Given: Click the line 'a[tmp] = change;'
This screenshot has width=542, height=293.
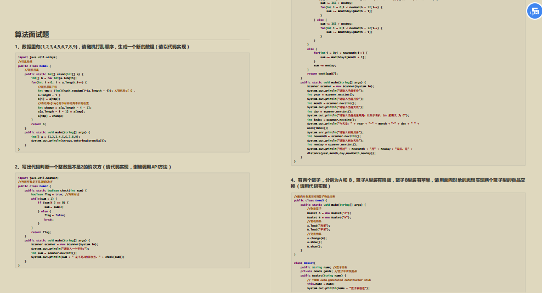Looking at the screenshot, I should (50, 116).
